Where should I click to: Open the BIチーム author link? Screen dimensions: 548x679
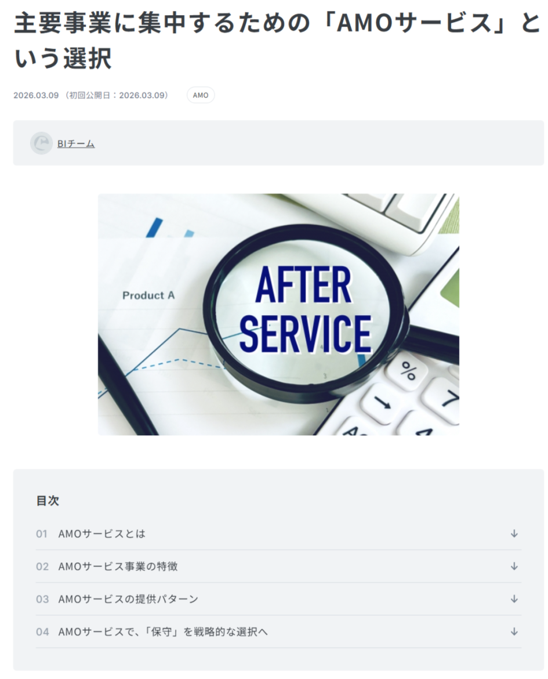[x=76, y=143]
